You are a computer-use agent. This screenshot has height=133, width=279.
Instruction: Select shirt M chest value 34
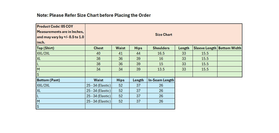pyautogui.click(x=98, y=69)
